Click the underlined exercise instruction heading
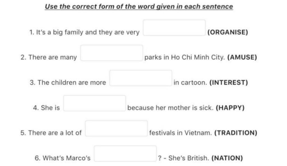The height and width of the screenshot is (166, 287). [x=139, y=7]
